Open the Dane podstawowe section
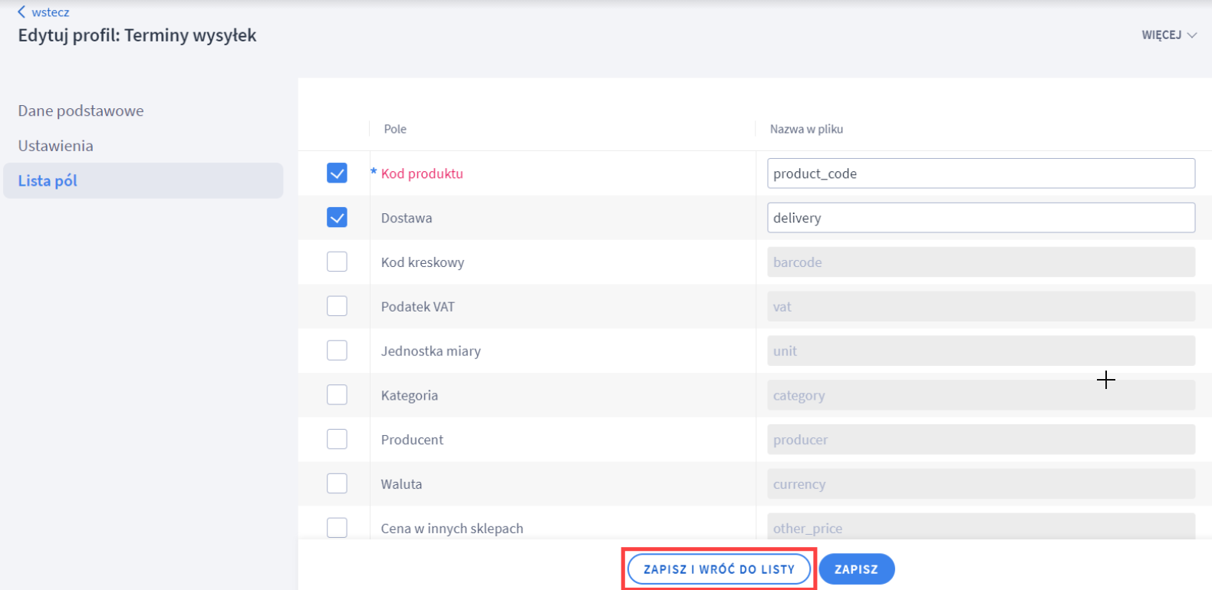This screenshot has height=590, width=1212. tap(81, 110)
